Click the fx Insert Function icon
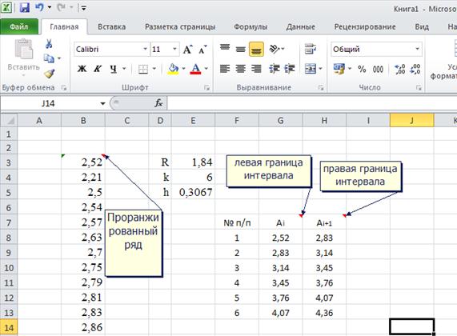This screenshot has height=336, width=457. tap(158, 103)
